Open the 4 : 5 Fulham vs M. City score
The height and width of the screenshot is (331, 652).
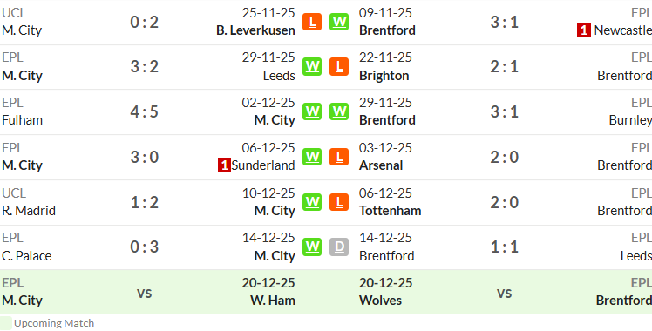click(145, 111)
